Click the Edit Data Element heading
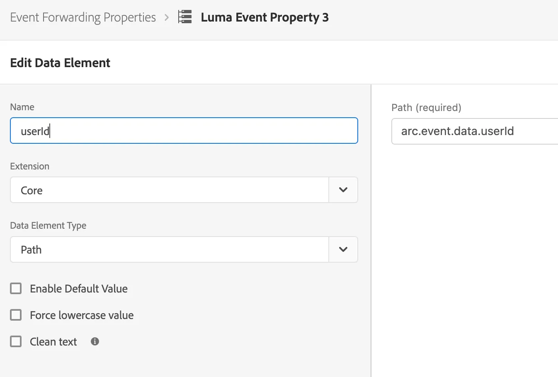558x377 pixels. 60,63
